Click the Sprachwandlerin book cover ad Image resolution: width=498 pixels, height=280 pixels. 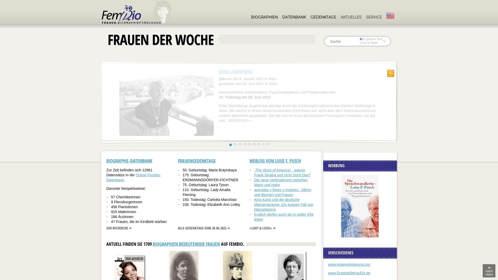click(x=360, y=206)
